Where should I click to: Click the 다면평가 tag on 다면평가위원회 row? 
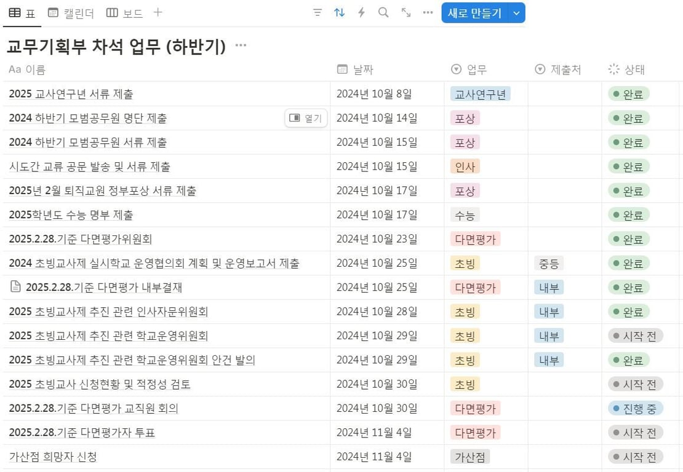click(x=475, y=239)
